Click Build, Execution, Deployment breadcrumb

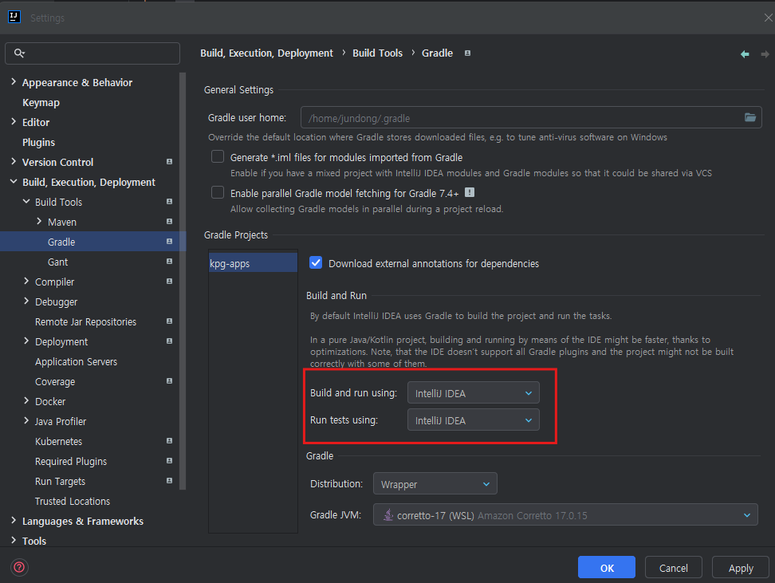[266, 53]
